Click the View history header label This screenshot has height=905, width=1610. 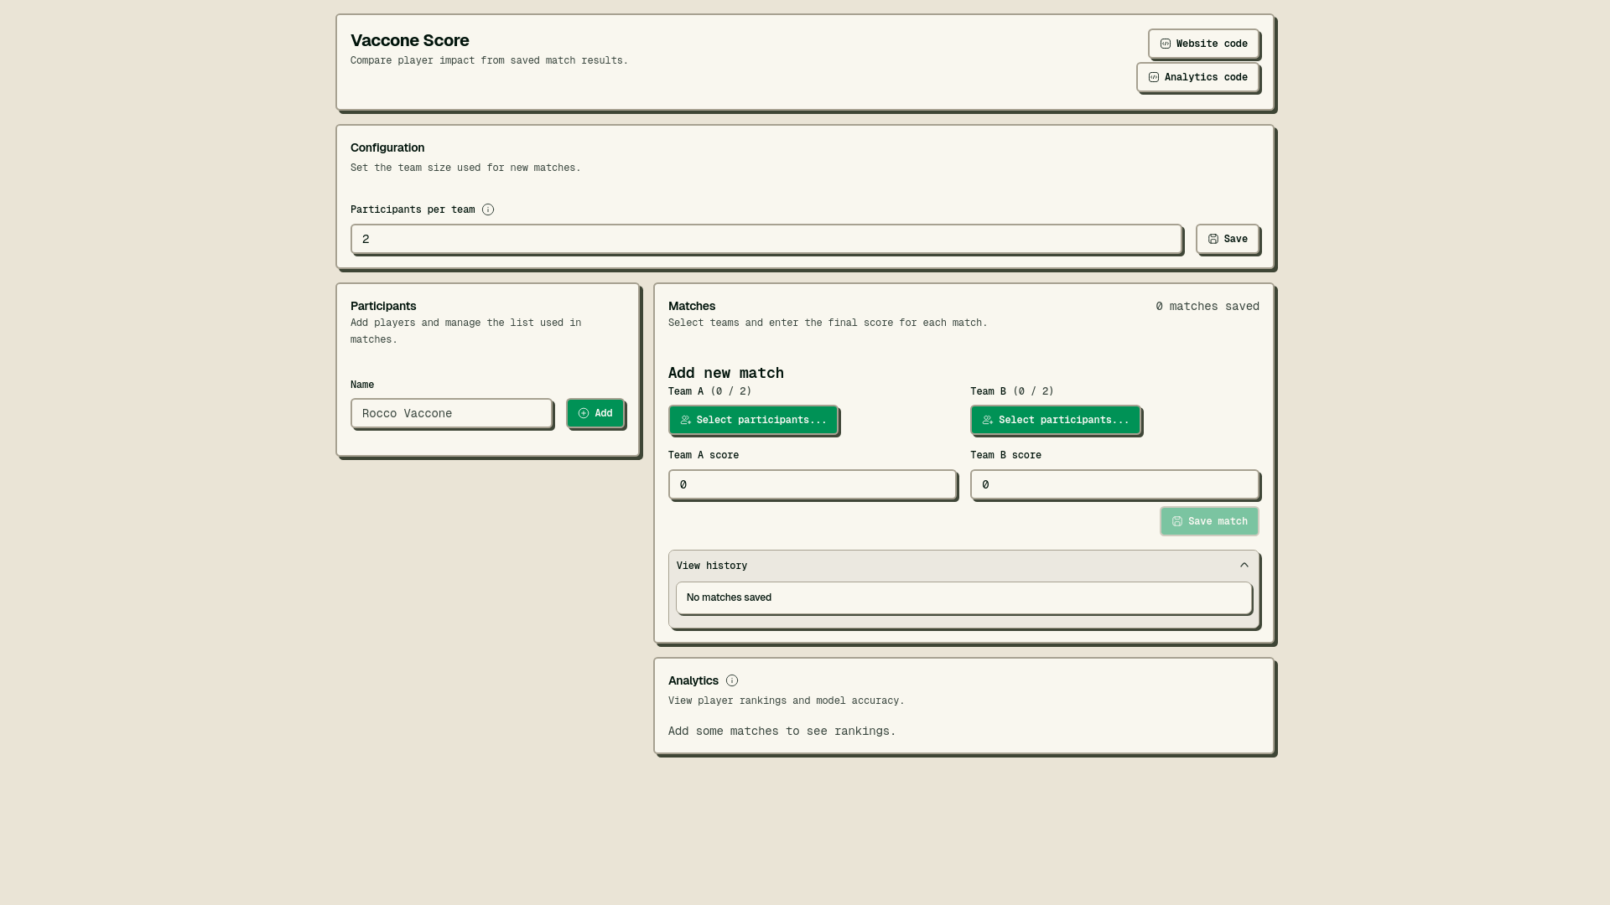(712, 566)
